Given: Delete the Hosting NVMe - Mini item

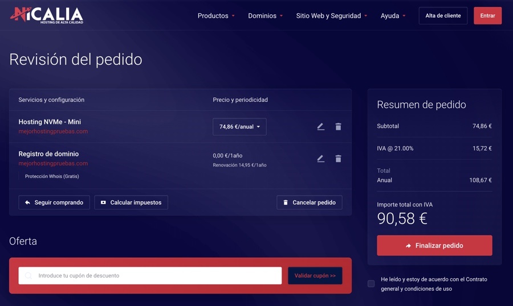Looking at the screenshot, I should (x=338, y=127).
